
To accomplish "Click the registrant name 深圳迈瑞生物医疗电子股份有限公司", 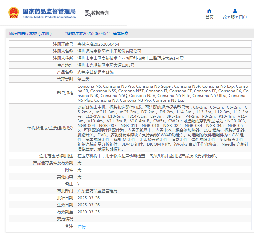I will tap(109, 51).
